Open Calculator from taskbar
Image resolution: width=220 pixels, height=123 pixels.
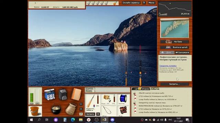point(65,120)
